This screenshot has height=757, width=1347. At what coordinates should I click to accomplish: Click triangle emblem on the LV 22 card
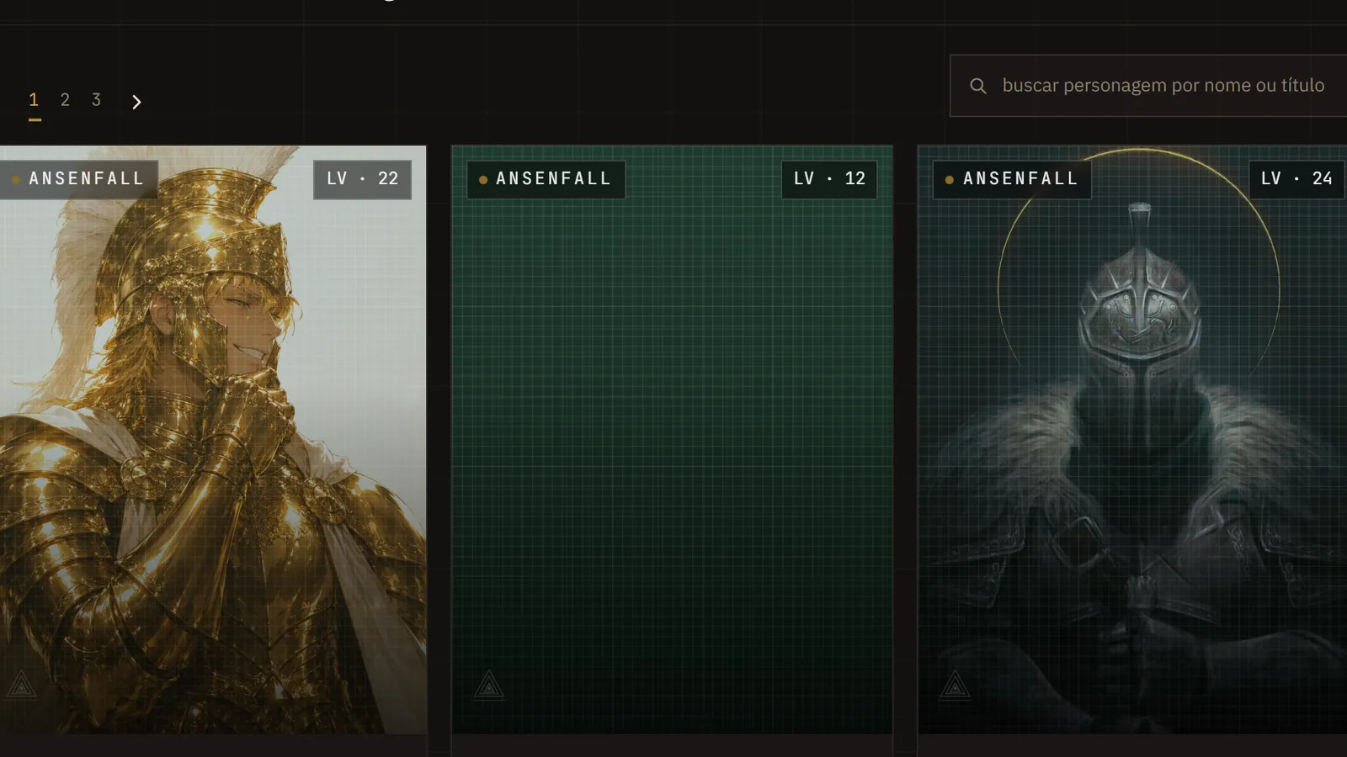pos(22,686)
